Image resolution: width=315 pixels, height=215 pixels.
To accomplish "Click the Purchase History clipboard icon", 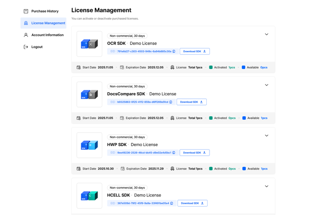I will click(x=26, y=11).
